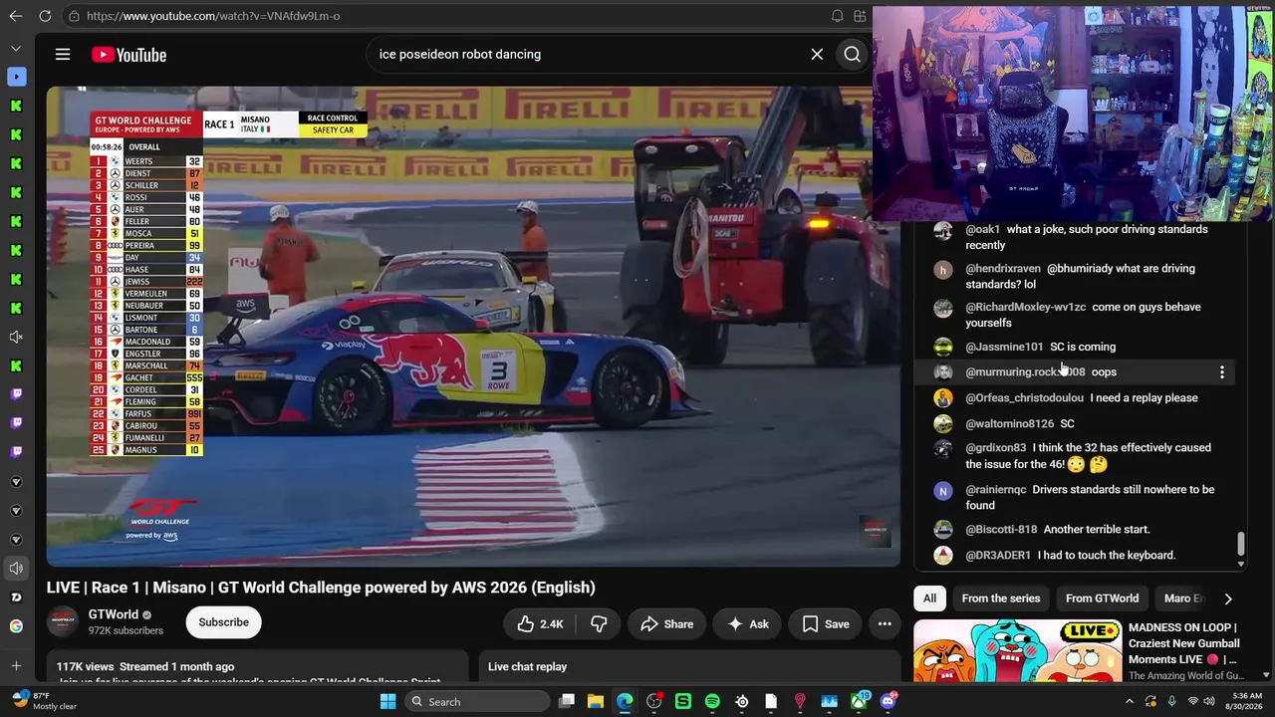Viewport: 1275px width, 717px height.
Task: Reload the page
Action: point(45,16)
